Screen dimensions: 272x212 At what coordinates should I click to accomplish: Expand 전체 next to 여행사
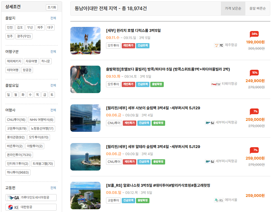(53, 110)
